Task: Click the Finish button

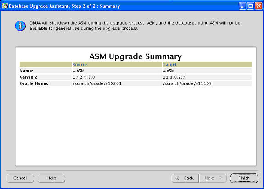Action: [244, 178]
